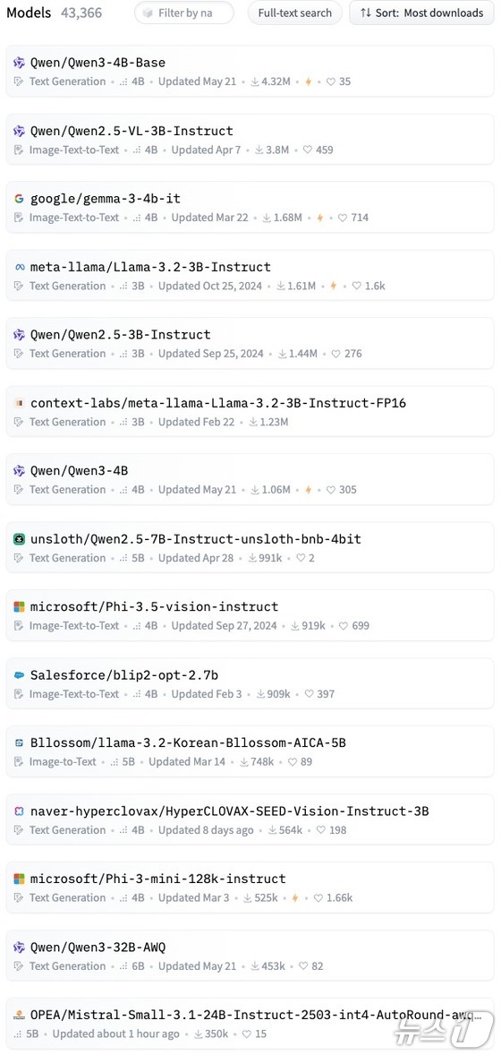Screen dimensions: 501x1055
Task: Open Bllossom/llama-3.2-Korean-Bllossom-AICA-5B model page
Action: (x=188, y=742)
